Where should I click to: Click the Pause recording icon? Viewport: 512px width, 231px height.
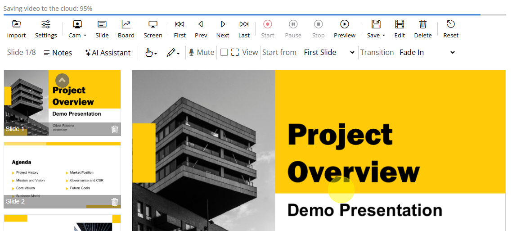(293, 24)
